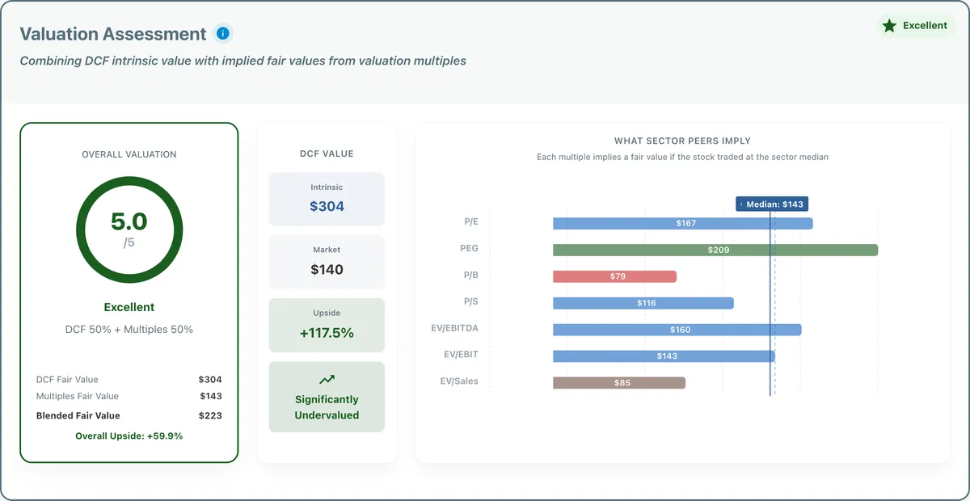Click the EV/EBITDA axis label
Screen dimensions: 970x501
456,327
